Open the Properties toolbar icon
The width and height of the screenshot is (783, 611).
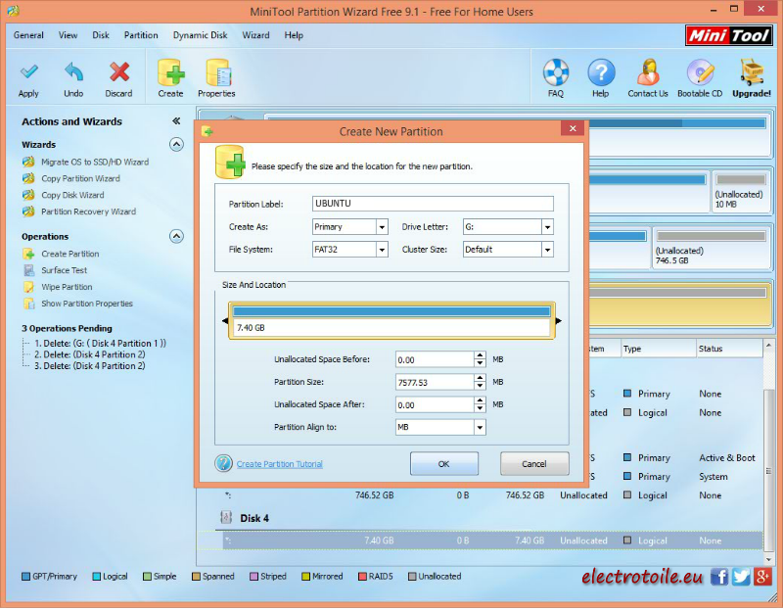point(217,72)
